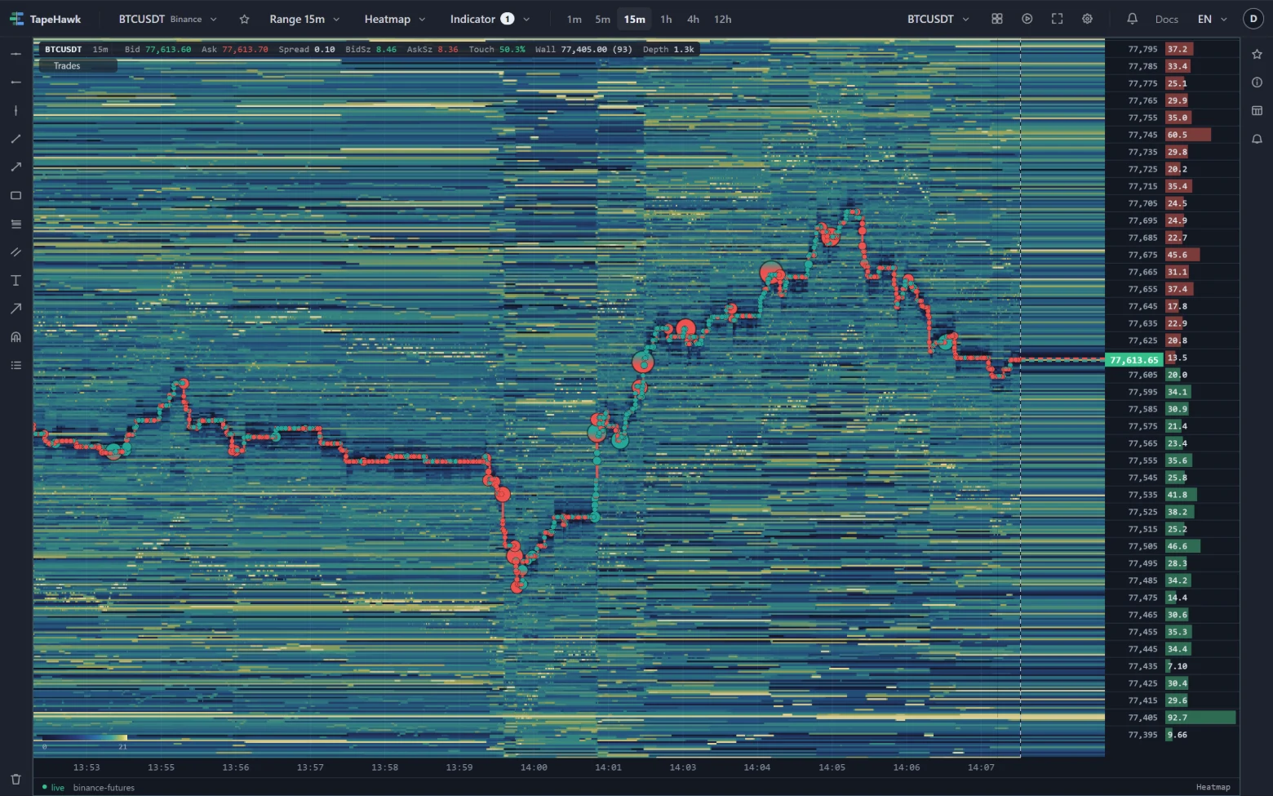Screen dimensions: 1273x796
Task: Open the Heatmap chart type dropdown
Action: [x=395, y=19]
